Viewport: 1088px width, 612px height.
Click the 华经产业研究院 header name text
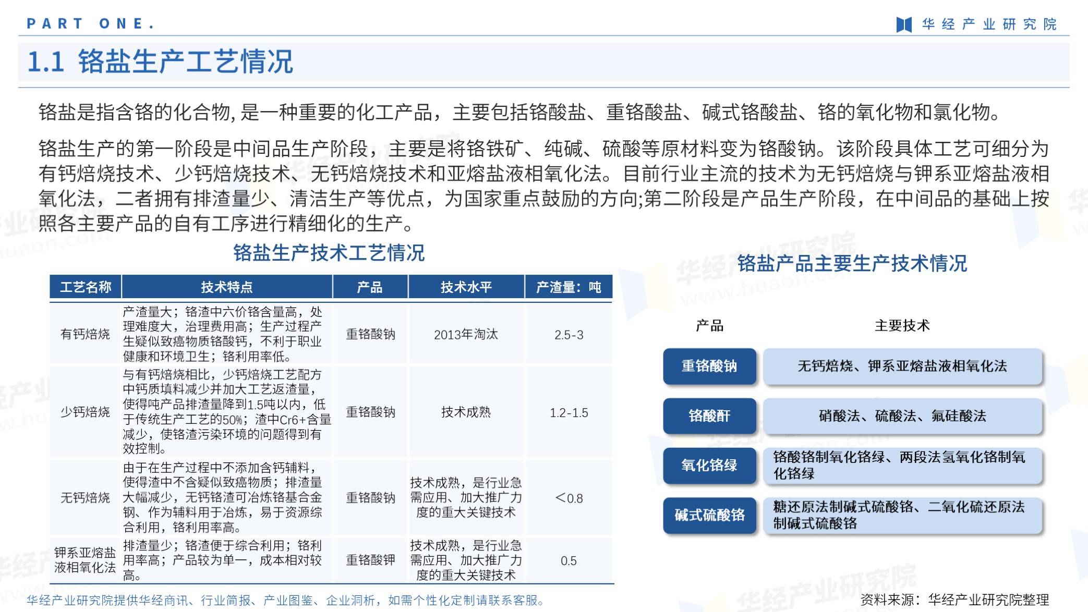point(989,25)
